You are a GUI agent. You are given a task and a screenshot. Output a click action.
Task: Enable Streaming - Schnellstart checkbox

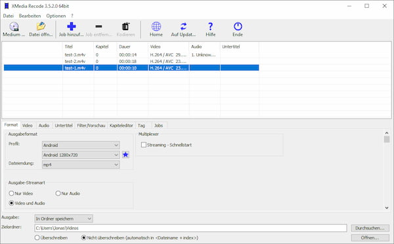tap(143, 145)
